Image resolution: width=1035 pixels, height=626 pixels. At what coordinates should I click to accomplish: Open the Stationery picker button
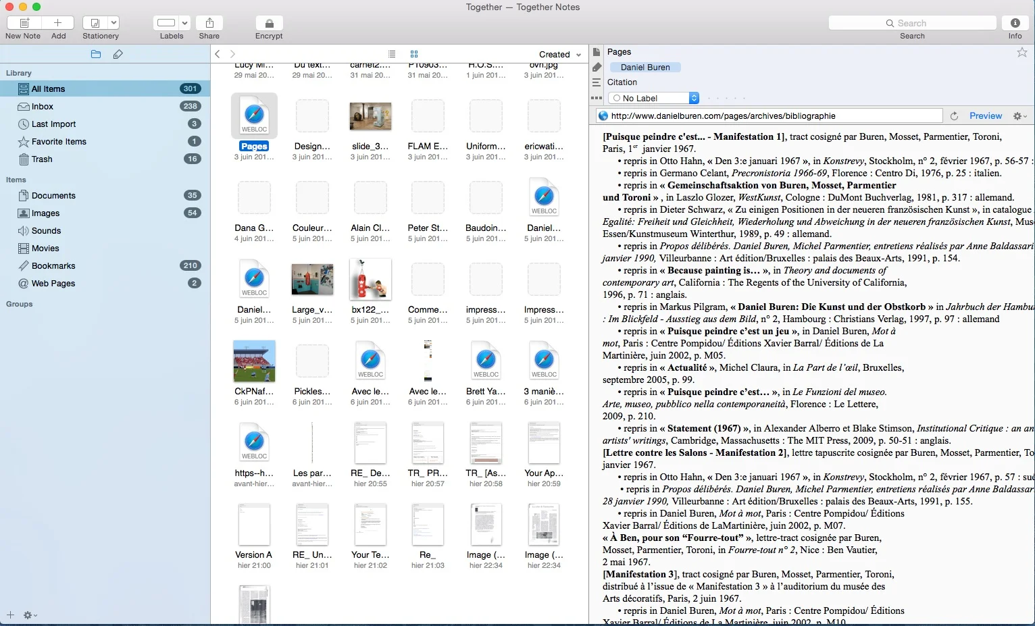click(x=95, y=23)
